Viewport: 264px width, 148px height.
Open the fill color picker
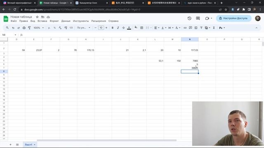136,28
